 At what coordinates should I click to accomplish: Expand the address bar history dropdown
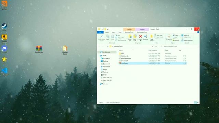(x=153, y=46)
